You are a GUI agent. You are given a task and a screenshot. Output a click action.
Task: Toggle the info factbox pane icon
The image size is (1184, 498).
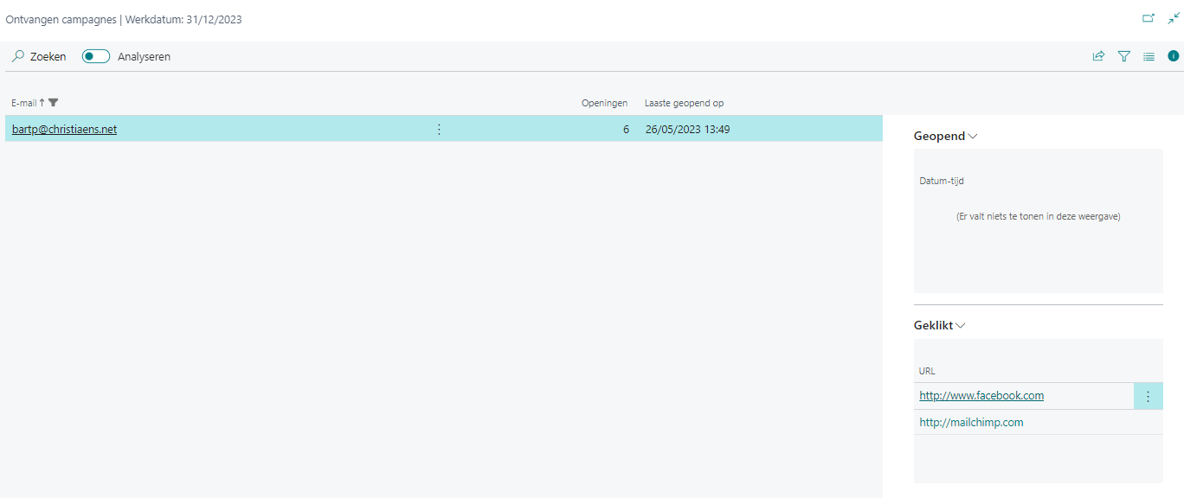[x=1174, y=56]
